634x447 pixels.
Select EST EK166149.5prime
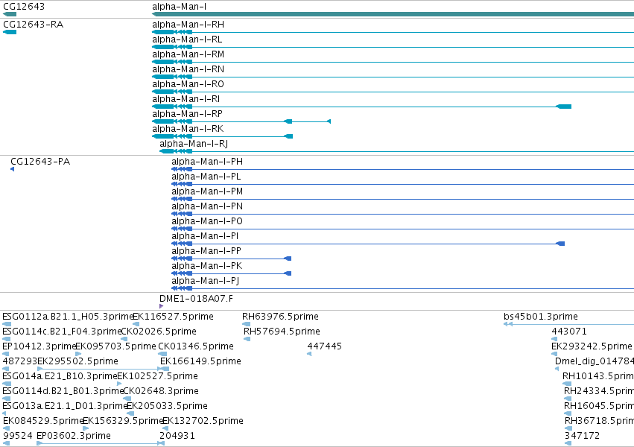(x=200, y=361)
